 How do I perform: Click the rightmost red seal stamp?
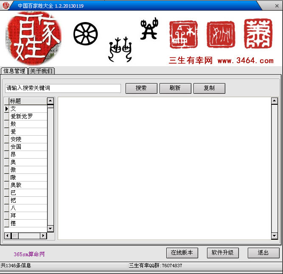pos(258,34)
